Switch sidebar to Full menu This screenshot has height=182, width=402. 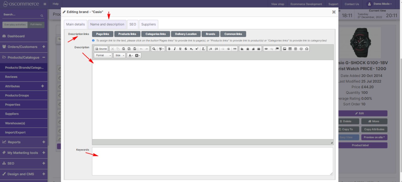click(36, 25)
